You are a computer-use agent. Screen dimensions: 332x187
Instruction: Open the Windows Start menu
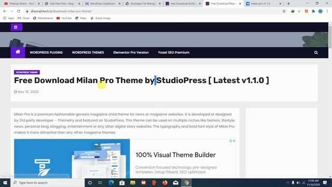pyautogui.click(x=5, y=182)
